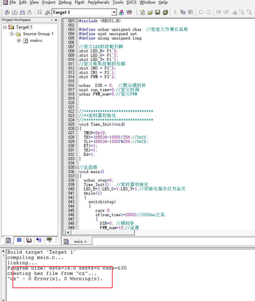
Task: Select Source Group 1 in project tree
Action: (38, 34)
